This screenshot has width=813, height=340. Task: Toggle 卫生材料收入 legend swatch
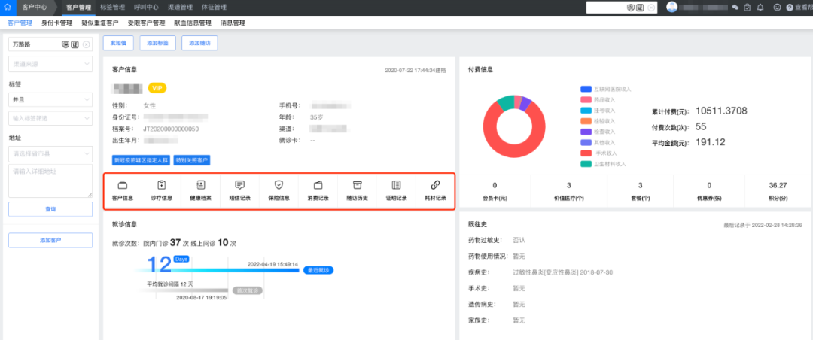coord(586,164)
